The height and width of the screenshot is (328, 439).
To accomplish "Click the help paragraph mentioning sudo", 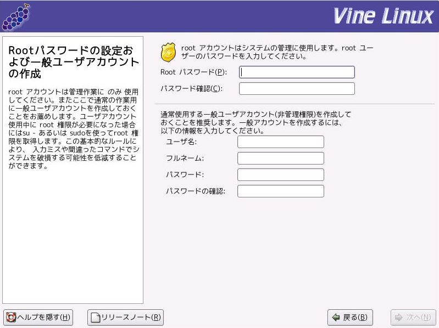I will (x=74, y=129).
